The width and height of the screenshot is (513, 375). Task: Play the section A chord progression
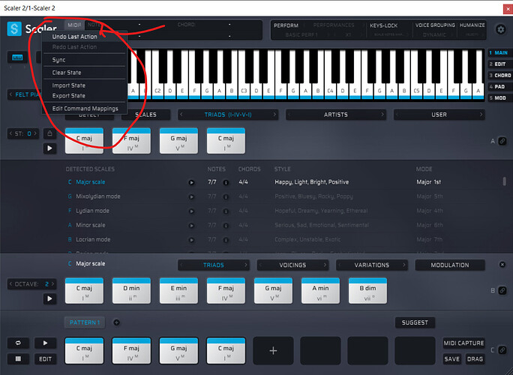pyautogui.click(x=49, y=148)
